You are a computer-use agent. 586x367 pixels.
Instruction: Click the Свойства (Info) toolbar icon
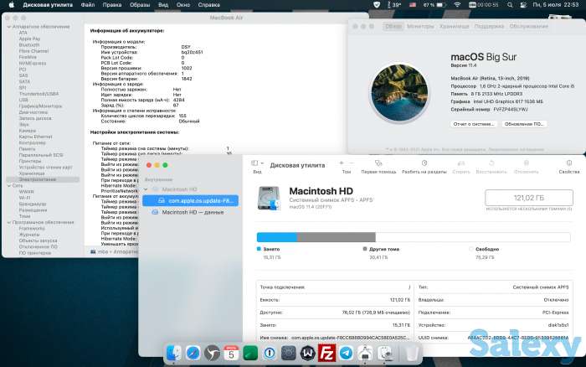coord(569,163)
